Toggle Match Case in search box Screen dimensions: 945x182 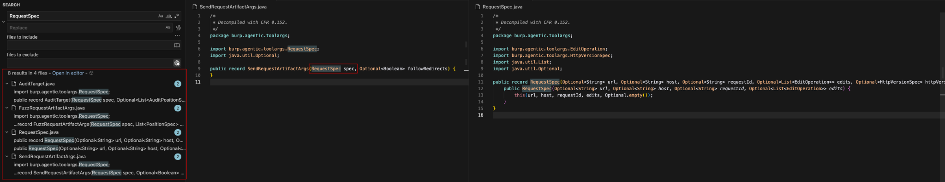(161, 16)
